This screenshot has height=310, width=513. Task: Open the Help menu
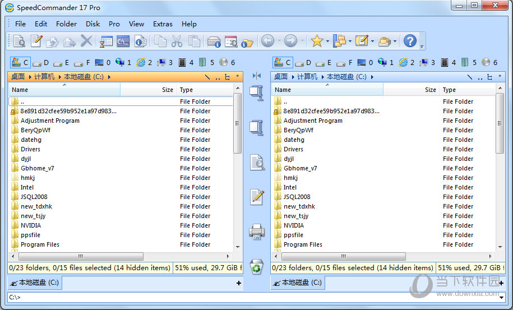coord(189,24)
